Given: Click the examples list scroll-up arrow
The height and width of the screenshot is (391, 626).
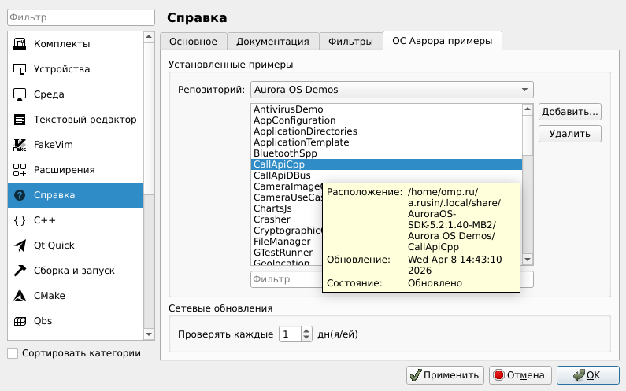Looking at the screenshot, I should coord(528,109).
